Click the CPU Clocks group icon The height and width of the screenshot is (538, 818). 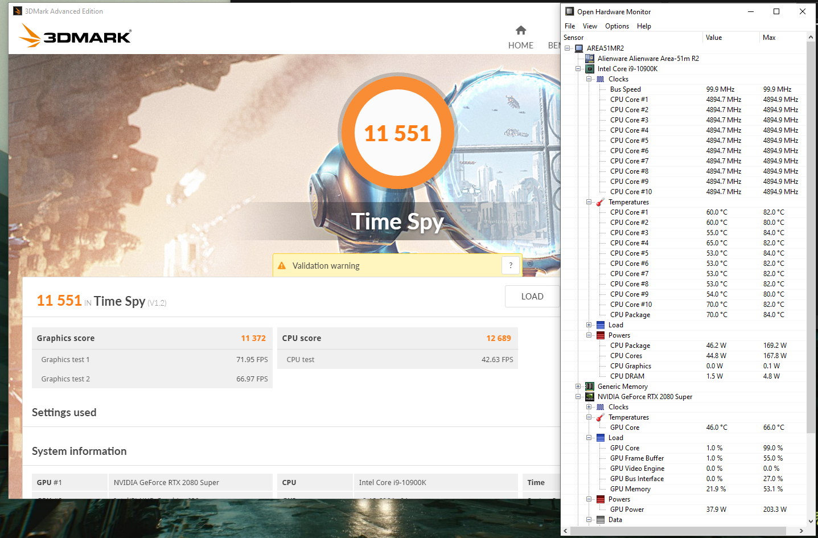(x=601, y=79)
